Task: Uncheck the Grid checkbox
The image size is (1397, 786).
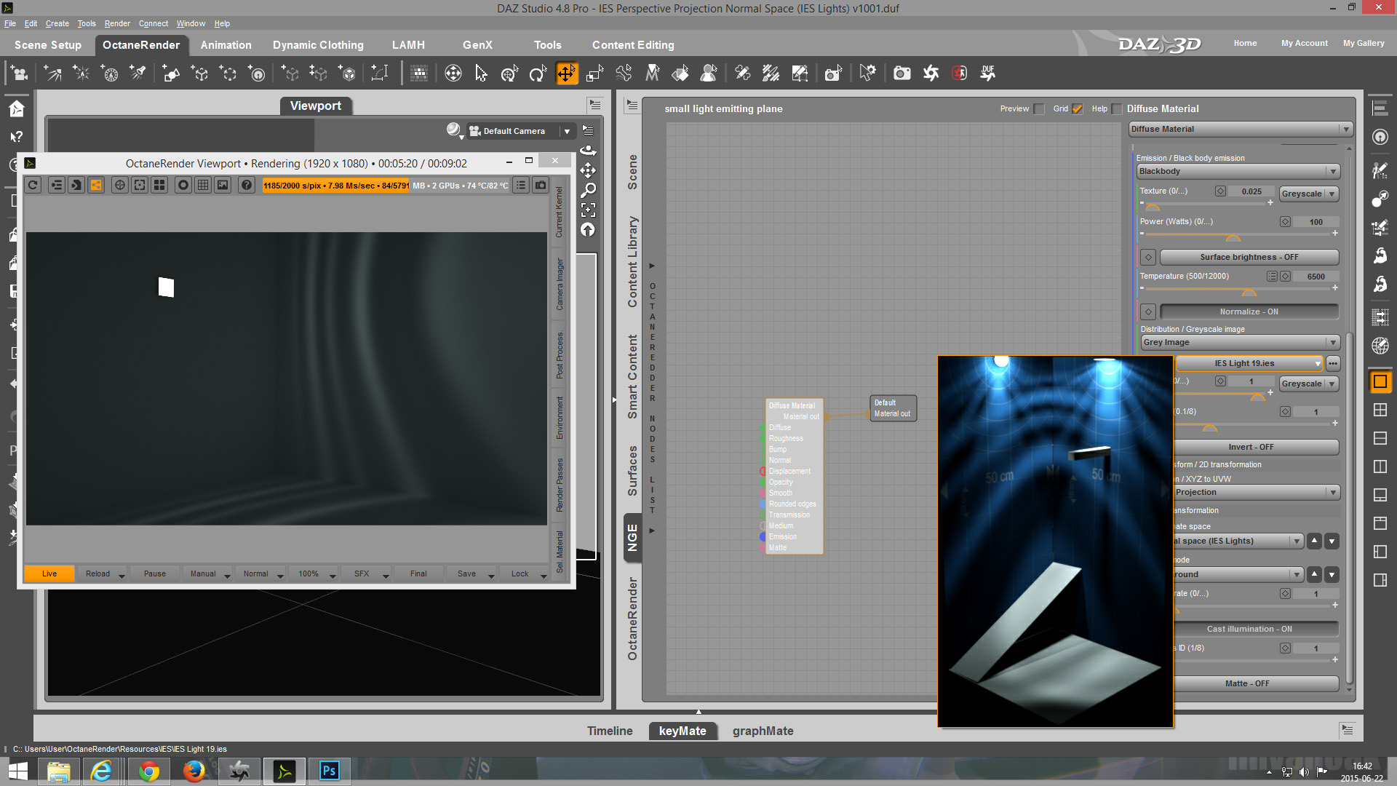Action: [1078, 109]
